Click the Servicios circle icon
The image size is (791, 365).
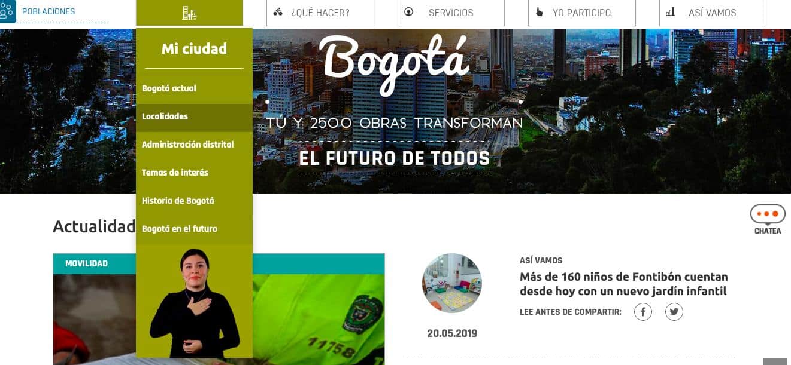click(409, 12)
